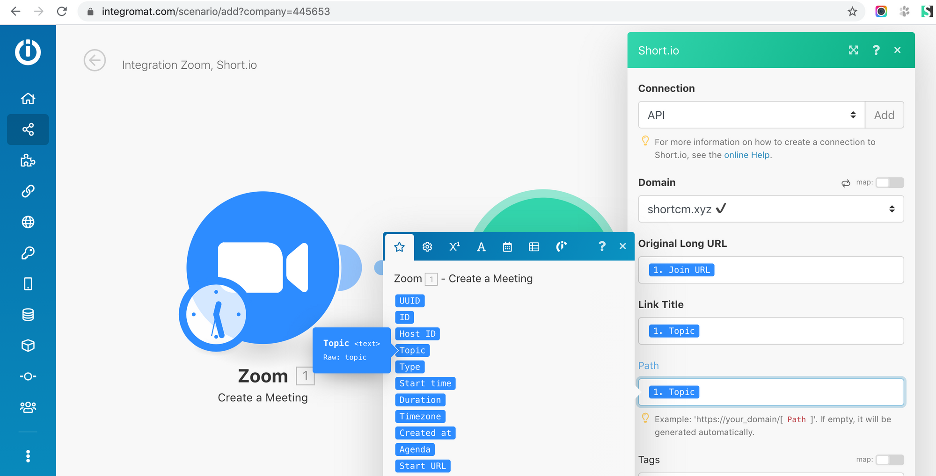The width and height of the screenshot is (936, 476).
Task: Open Short.io panel help question mark
Action: pos(876,50)
